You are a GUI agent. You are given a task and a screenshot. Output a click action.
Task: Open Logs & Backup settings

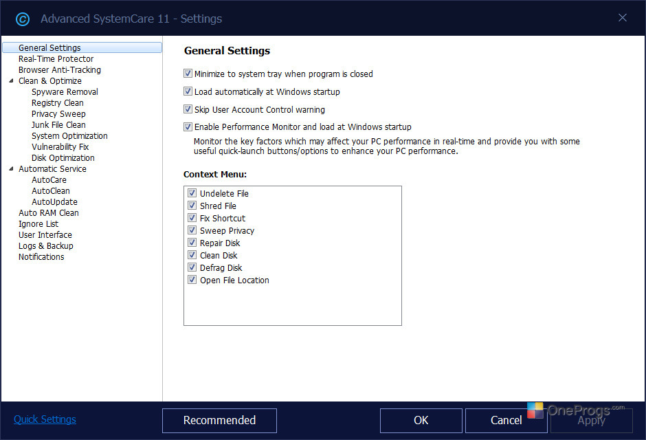click(46, 246)
